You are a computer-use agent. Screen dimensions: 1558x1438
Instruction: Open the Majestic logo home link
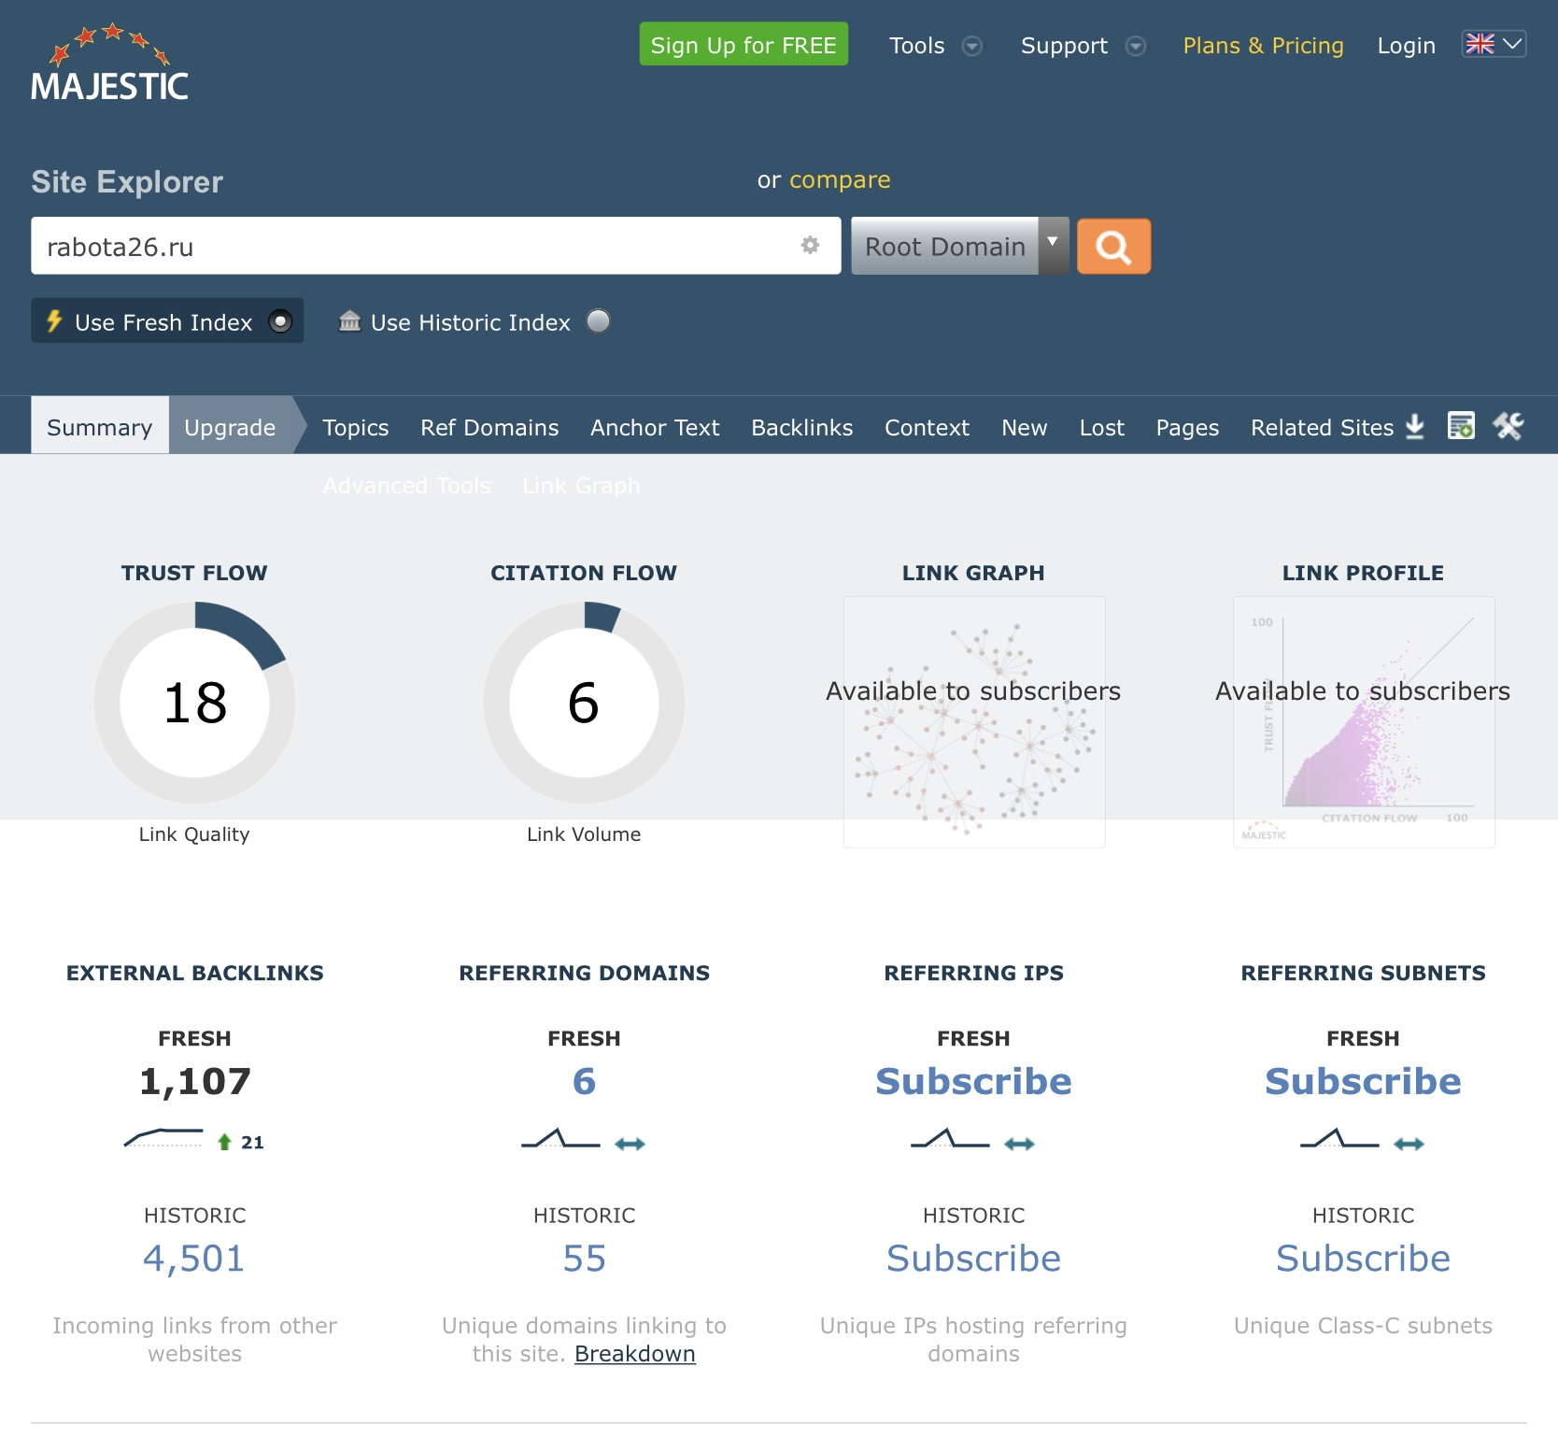[109, 62]
